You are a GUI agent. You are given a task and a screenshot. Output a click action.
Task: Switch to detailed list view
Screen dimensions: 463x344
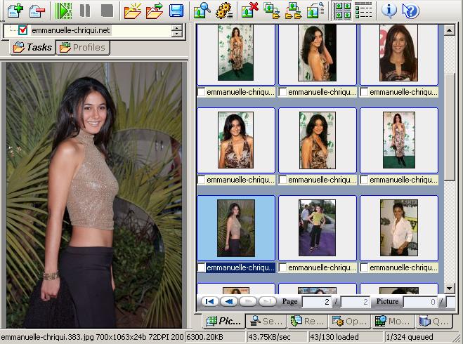coord(363,11)
